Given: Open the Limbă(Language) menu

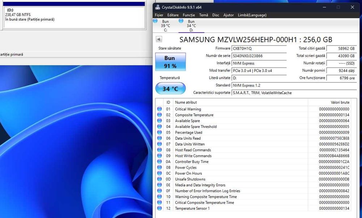Looking at the screenshot, I should point(252,15).
